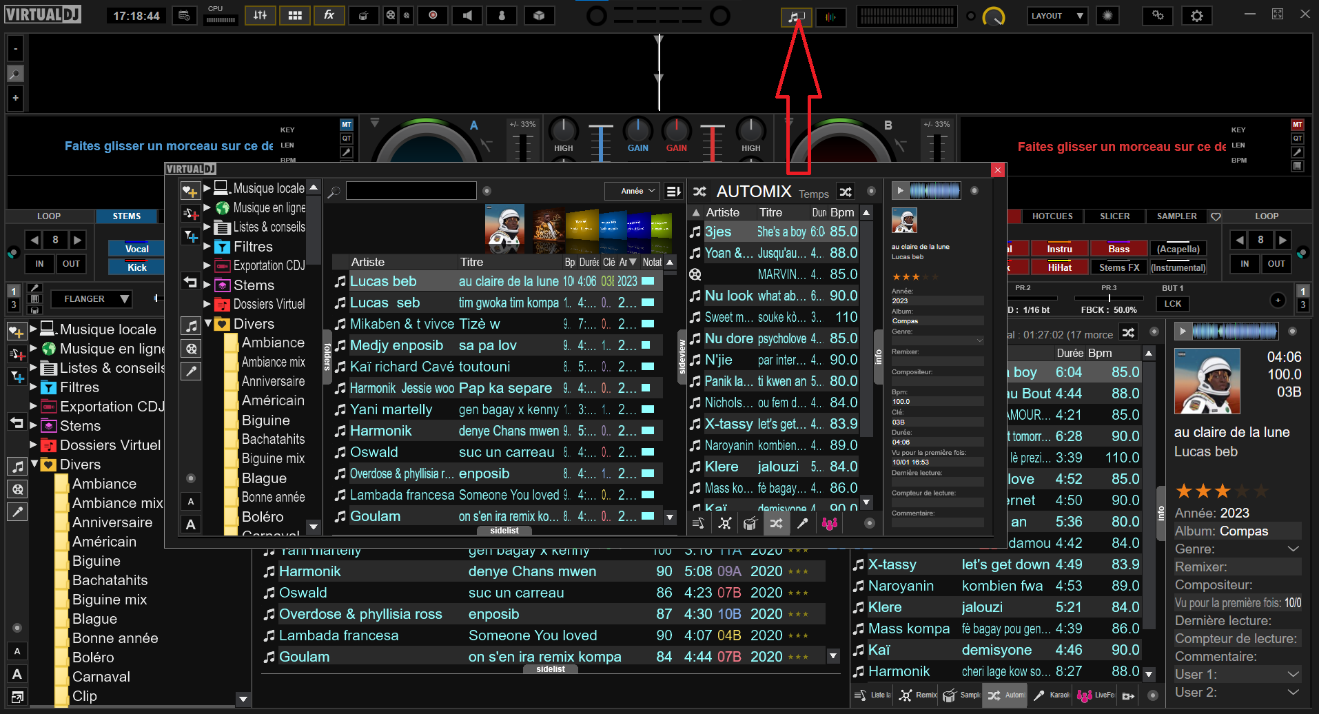This screenshot has height=714, width=1319.
Task: Open the LAYOUT dropdown
Action: [1058, 16]
